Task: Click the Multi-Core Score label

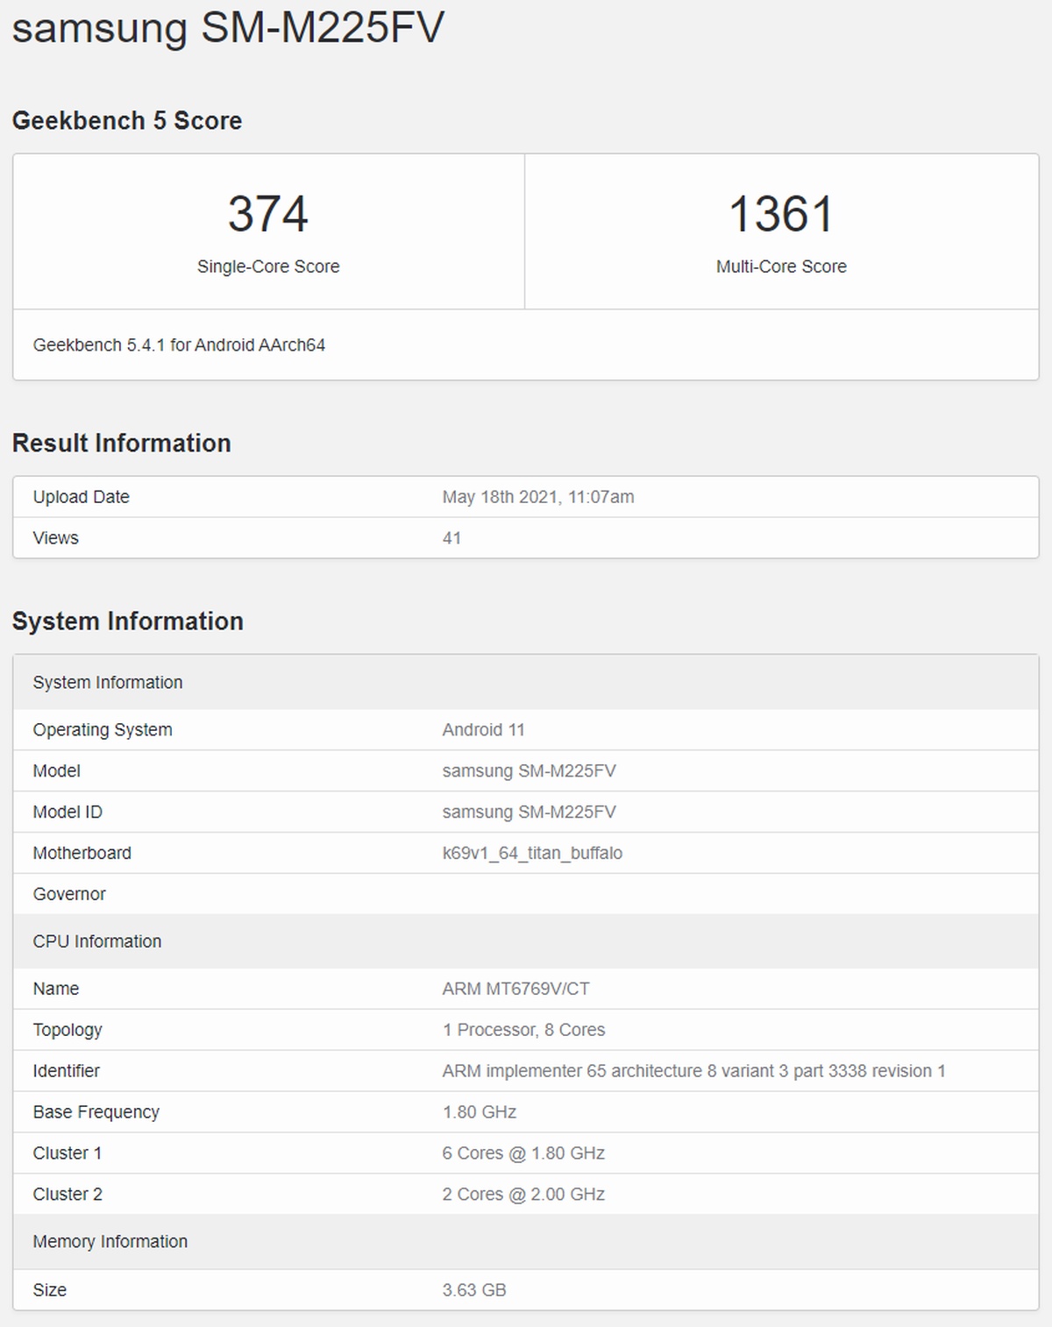Action: click(781, 266)
